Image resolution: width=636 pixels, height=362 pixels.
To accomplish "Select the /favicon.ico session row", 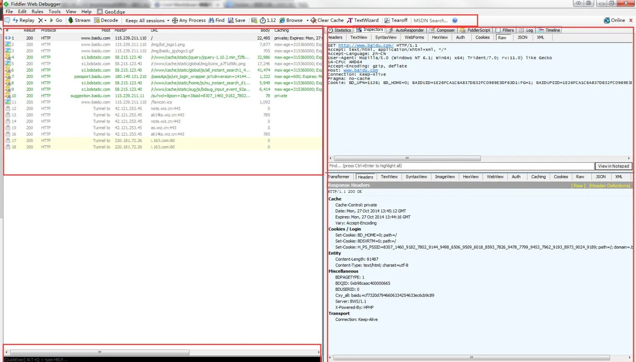I will click(163, 102).
